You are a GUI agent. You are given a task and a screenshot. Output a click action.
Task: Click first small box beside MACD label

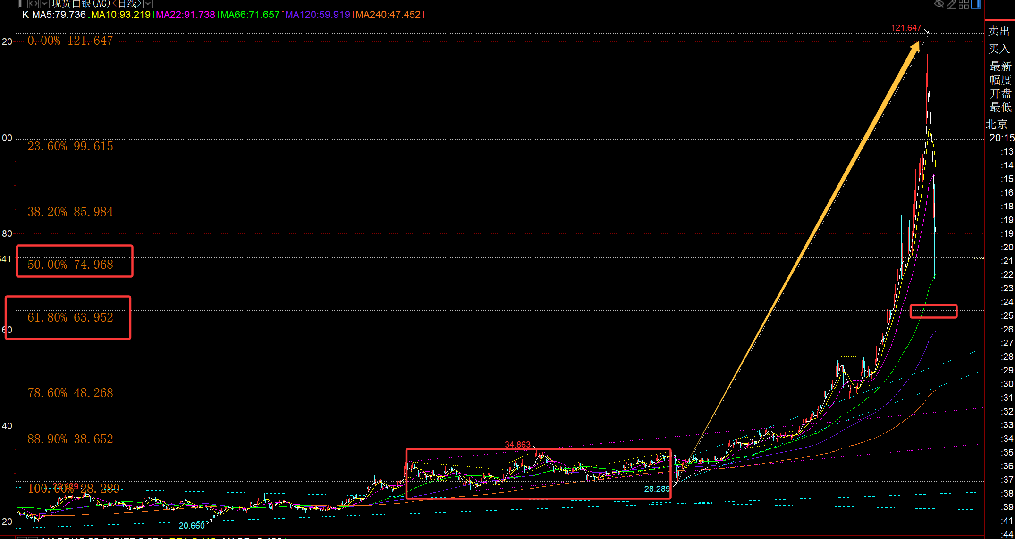[x=22, y=538]
